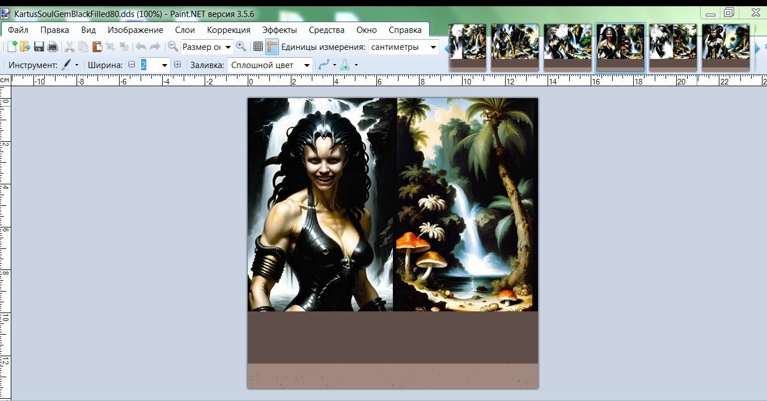Click the Deselect icon
The image size is (767, 401).
click(x=124, y=47)
